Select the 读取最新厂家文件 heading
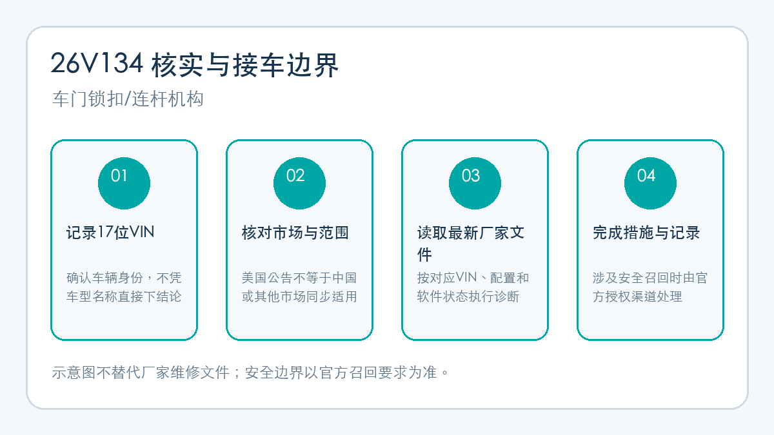774x435 pixels. coord(471,244)
